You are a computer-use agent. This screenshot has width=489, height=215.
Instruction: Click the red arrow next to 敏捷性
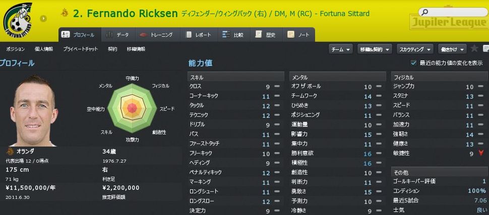click(480, 153)
